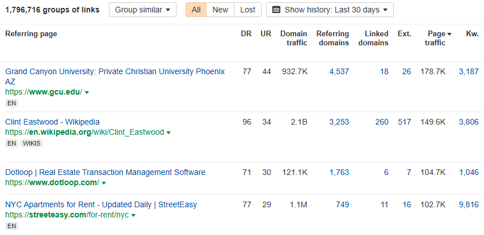The image size is (484, 235).
Task: Click the EN tag under gcu.edu
Action: tap(11, 103)
